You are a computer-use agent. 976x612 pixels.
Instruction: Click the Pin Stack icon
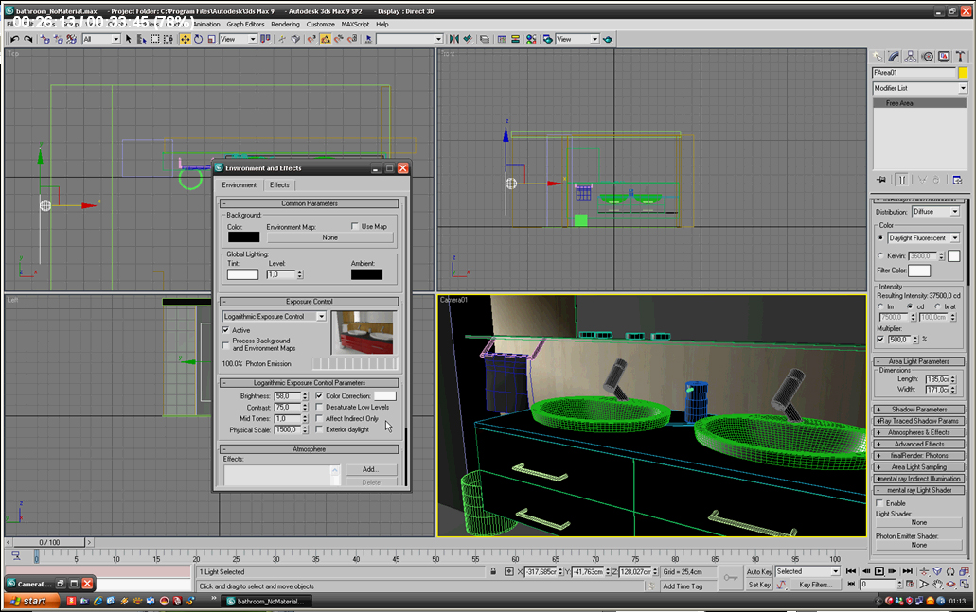click(880, 180)
